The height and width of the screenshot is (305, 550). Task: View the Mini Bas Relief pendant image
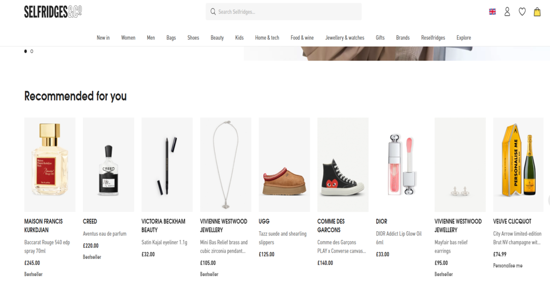(x=226, y=165)
